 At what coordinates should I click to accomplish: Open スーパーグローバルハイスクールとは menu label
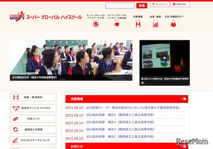click(x=96, y=17)
